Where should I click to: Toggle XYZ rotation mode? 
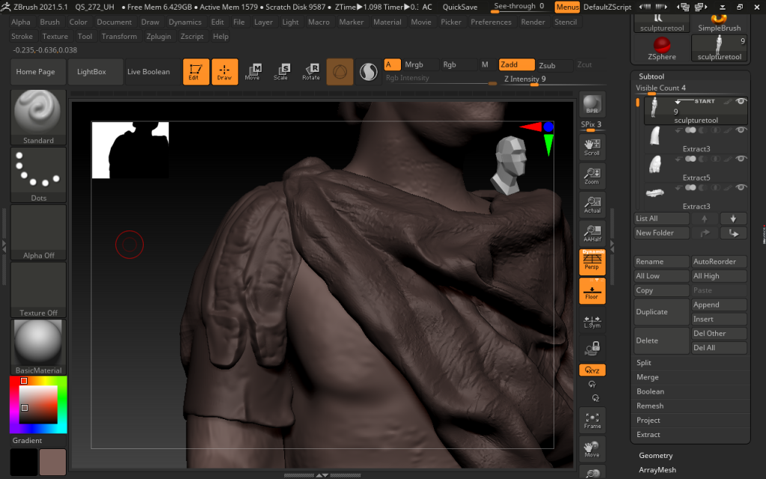pos(592,370)
